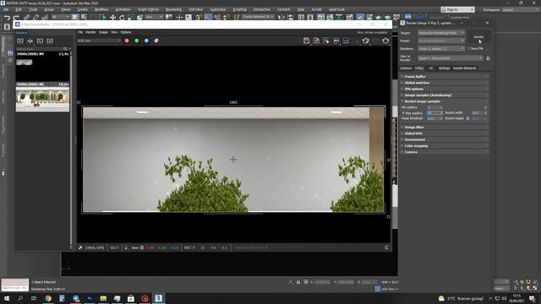
Task: Open the Workspaces Default dropdown
Action: tap(520, 9)
